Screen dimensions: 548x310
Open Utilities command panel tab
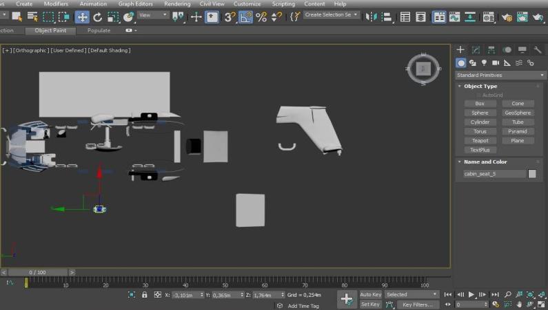tap(538, 49)
